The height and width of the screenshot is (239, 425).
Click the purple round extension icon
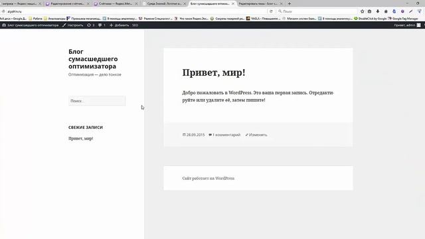pos(402,11)
